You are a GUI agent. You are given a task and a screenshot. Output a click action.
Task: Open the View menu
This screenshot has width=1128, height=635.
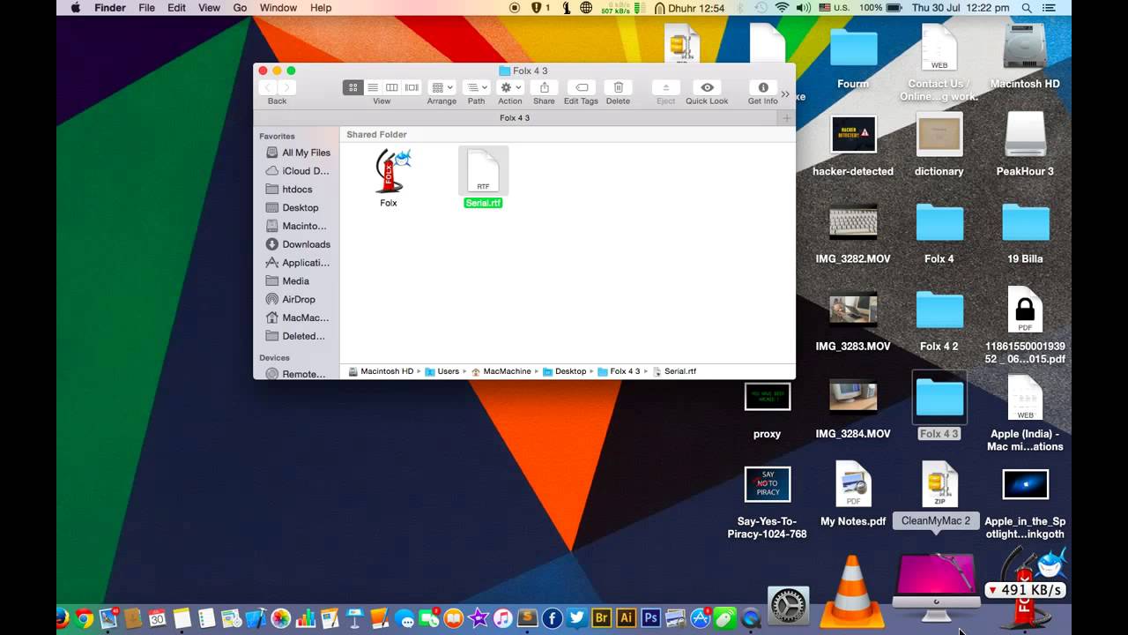[x=209, y=8]
